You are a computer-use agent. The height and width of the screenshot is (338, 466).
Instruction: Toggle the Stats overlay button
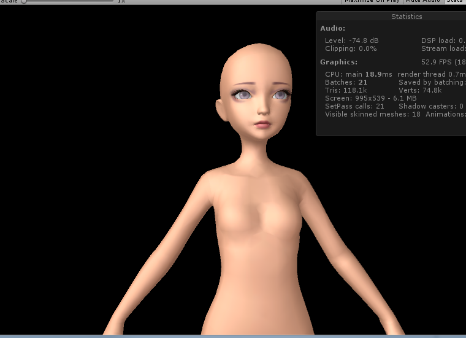point(455,1)
